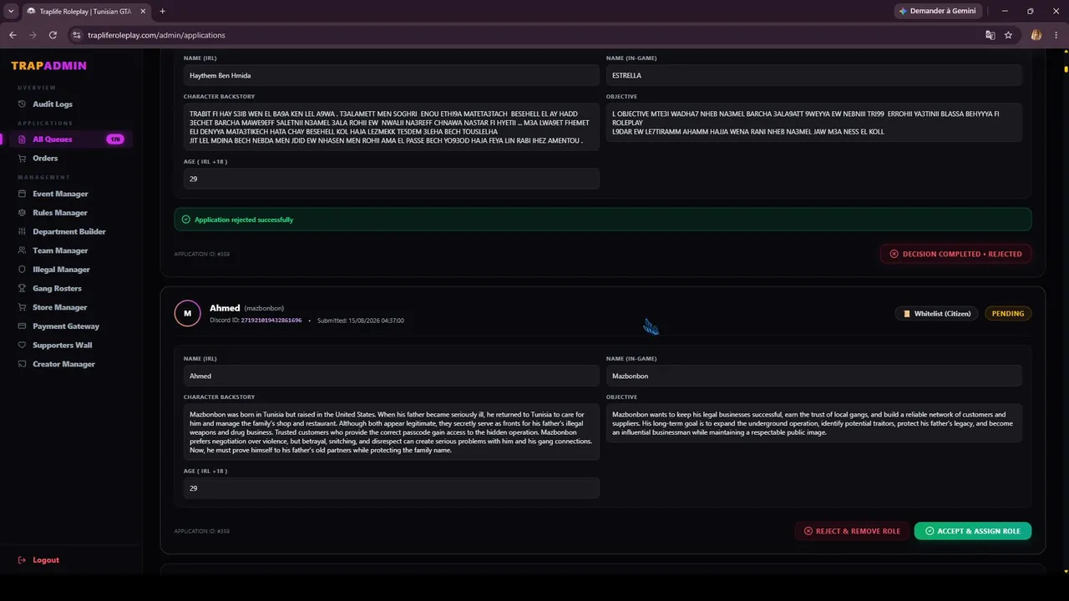Open Audit Logs in the sidebar
The height and width of the screenshot is (601, 1069).
click(x=52, y=104)
